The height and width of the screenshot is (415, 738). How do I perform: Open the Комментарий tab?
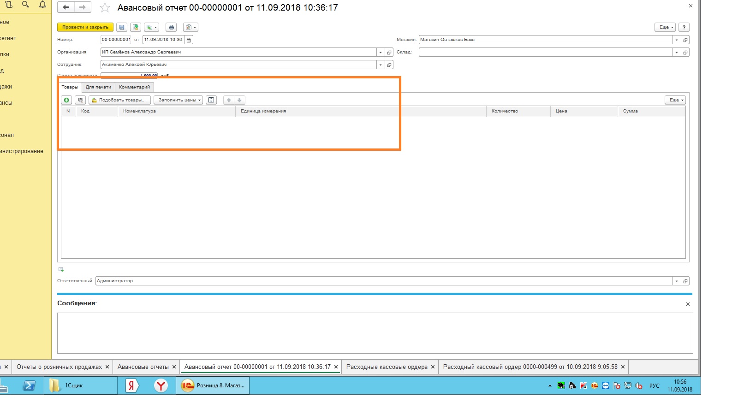click(134, 87)
